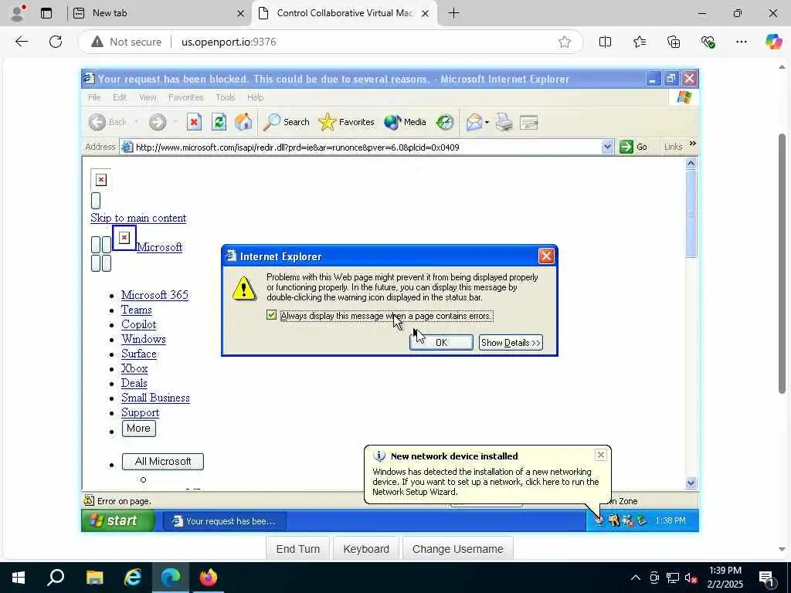
Task: Open IE File menu
Action: coord(94,97)
